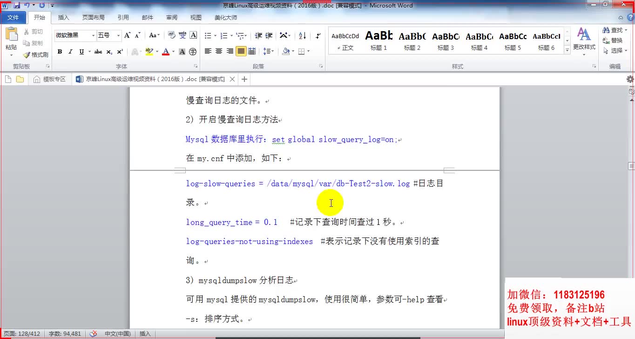Screen dimensions: 635x339
Task: Add a character border with the boxed A icon
Action: pos(193,35)
